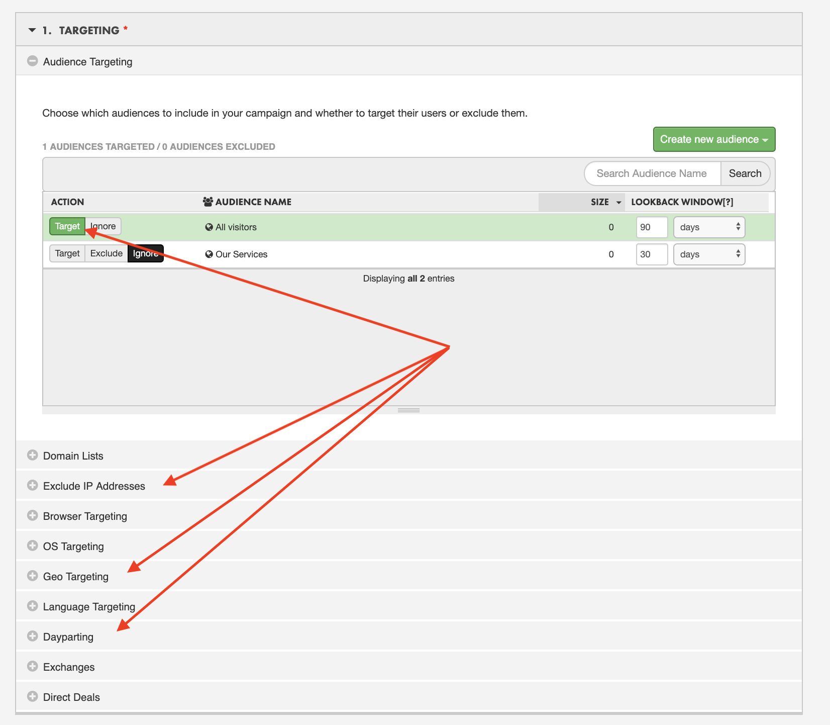The image size is (830, 725).
Task: Sort by Audience Name column header
Action: (253, 202)
